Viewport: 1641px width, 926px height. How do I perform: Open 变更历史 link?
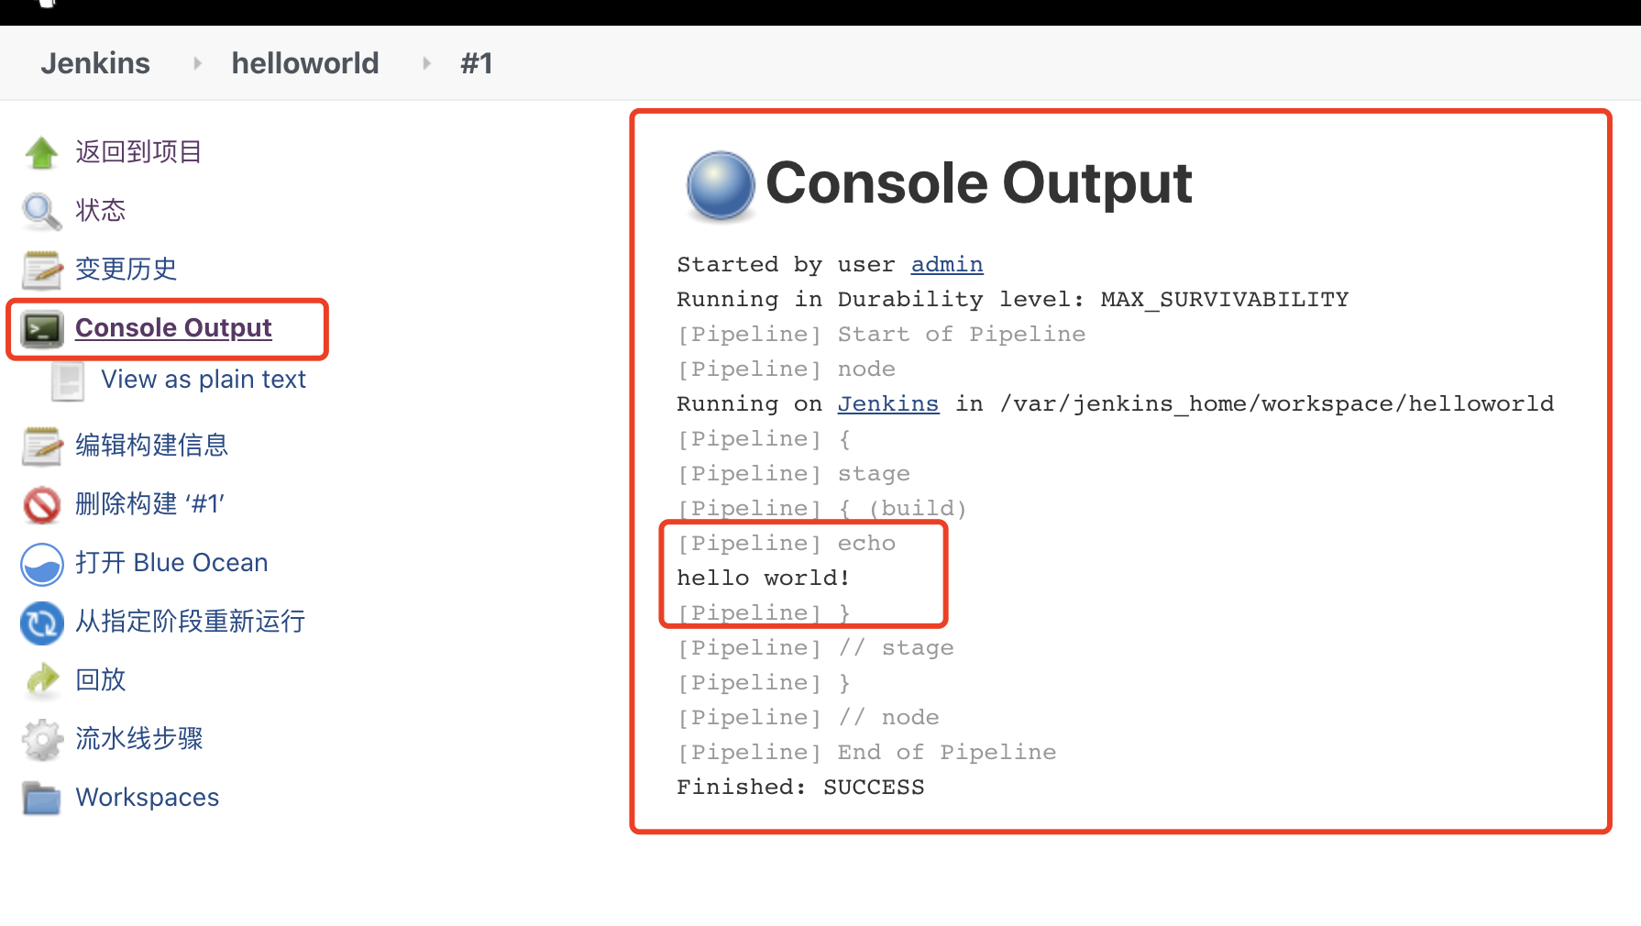pos(126,270)
